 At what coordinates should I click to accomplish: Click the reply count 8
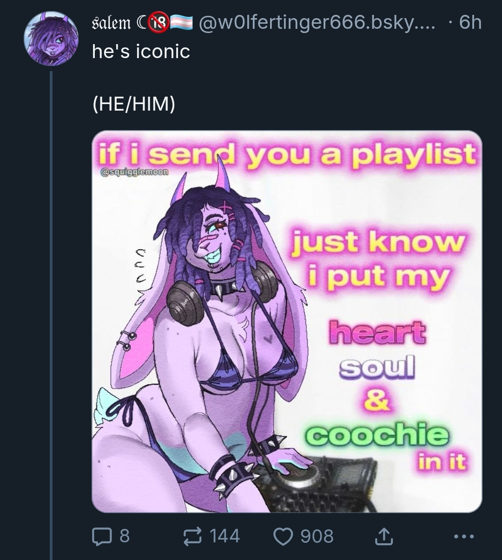click(125, 536)
